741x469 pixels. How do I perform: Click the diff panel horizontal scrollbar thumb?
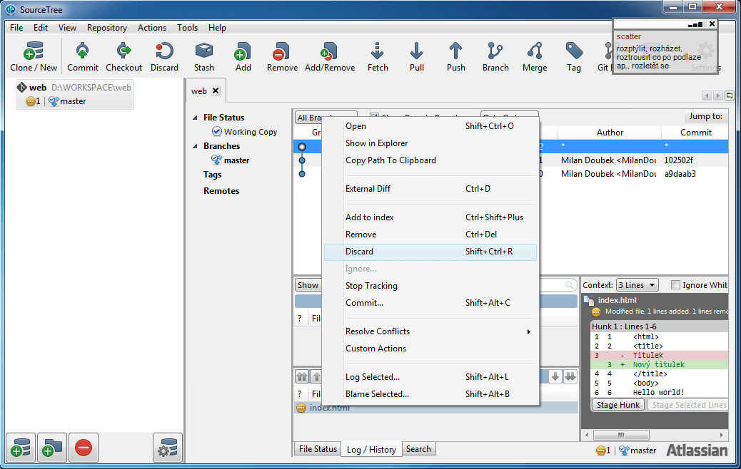[x=621, y=435]
